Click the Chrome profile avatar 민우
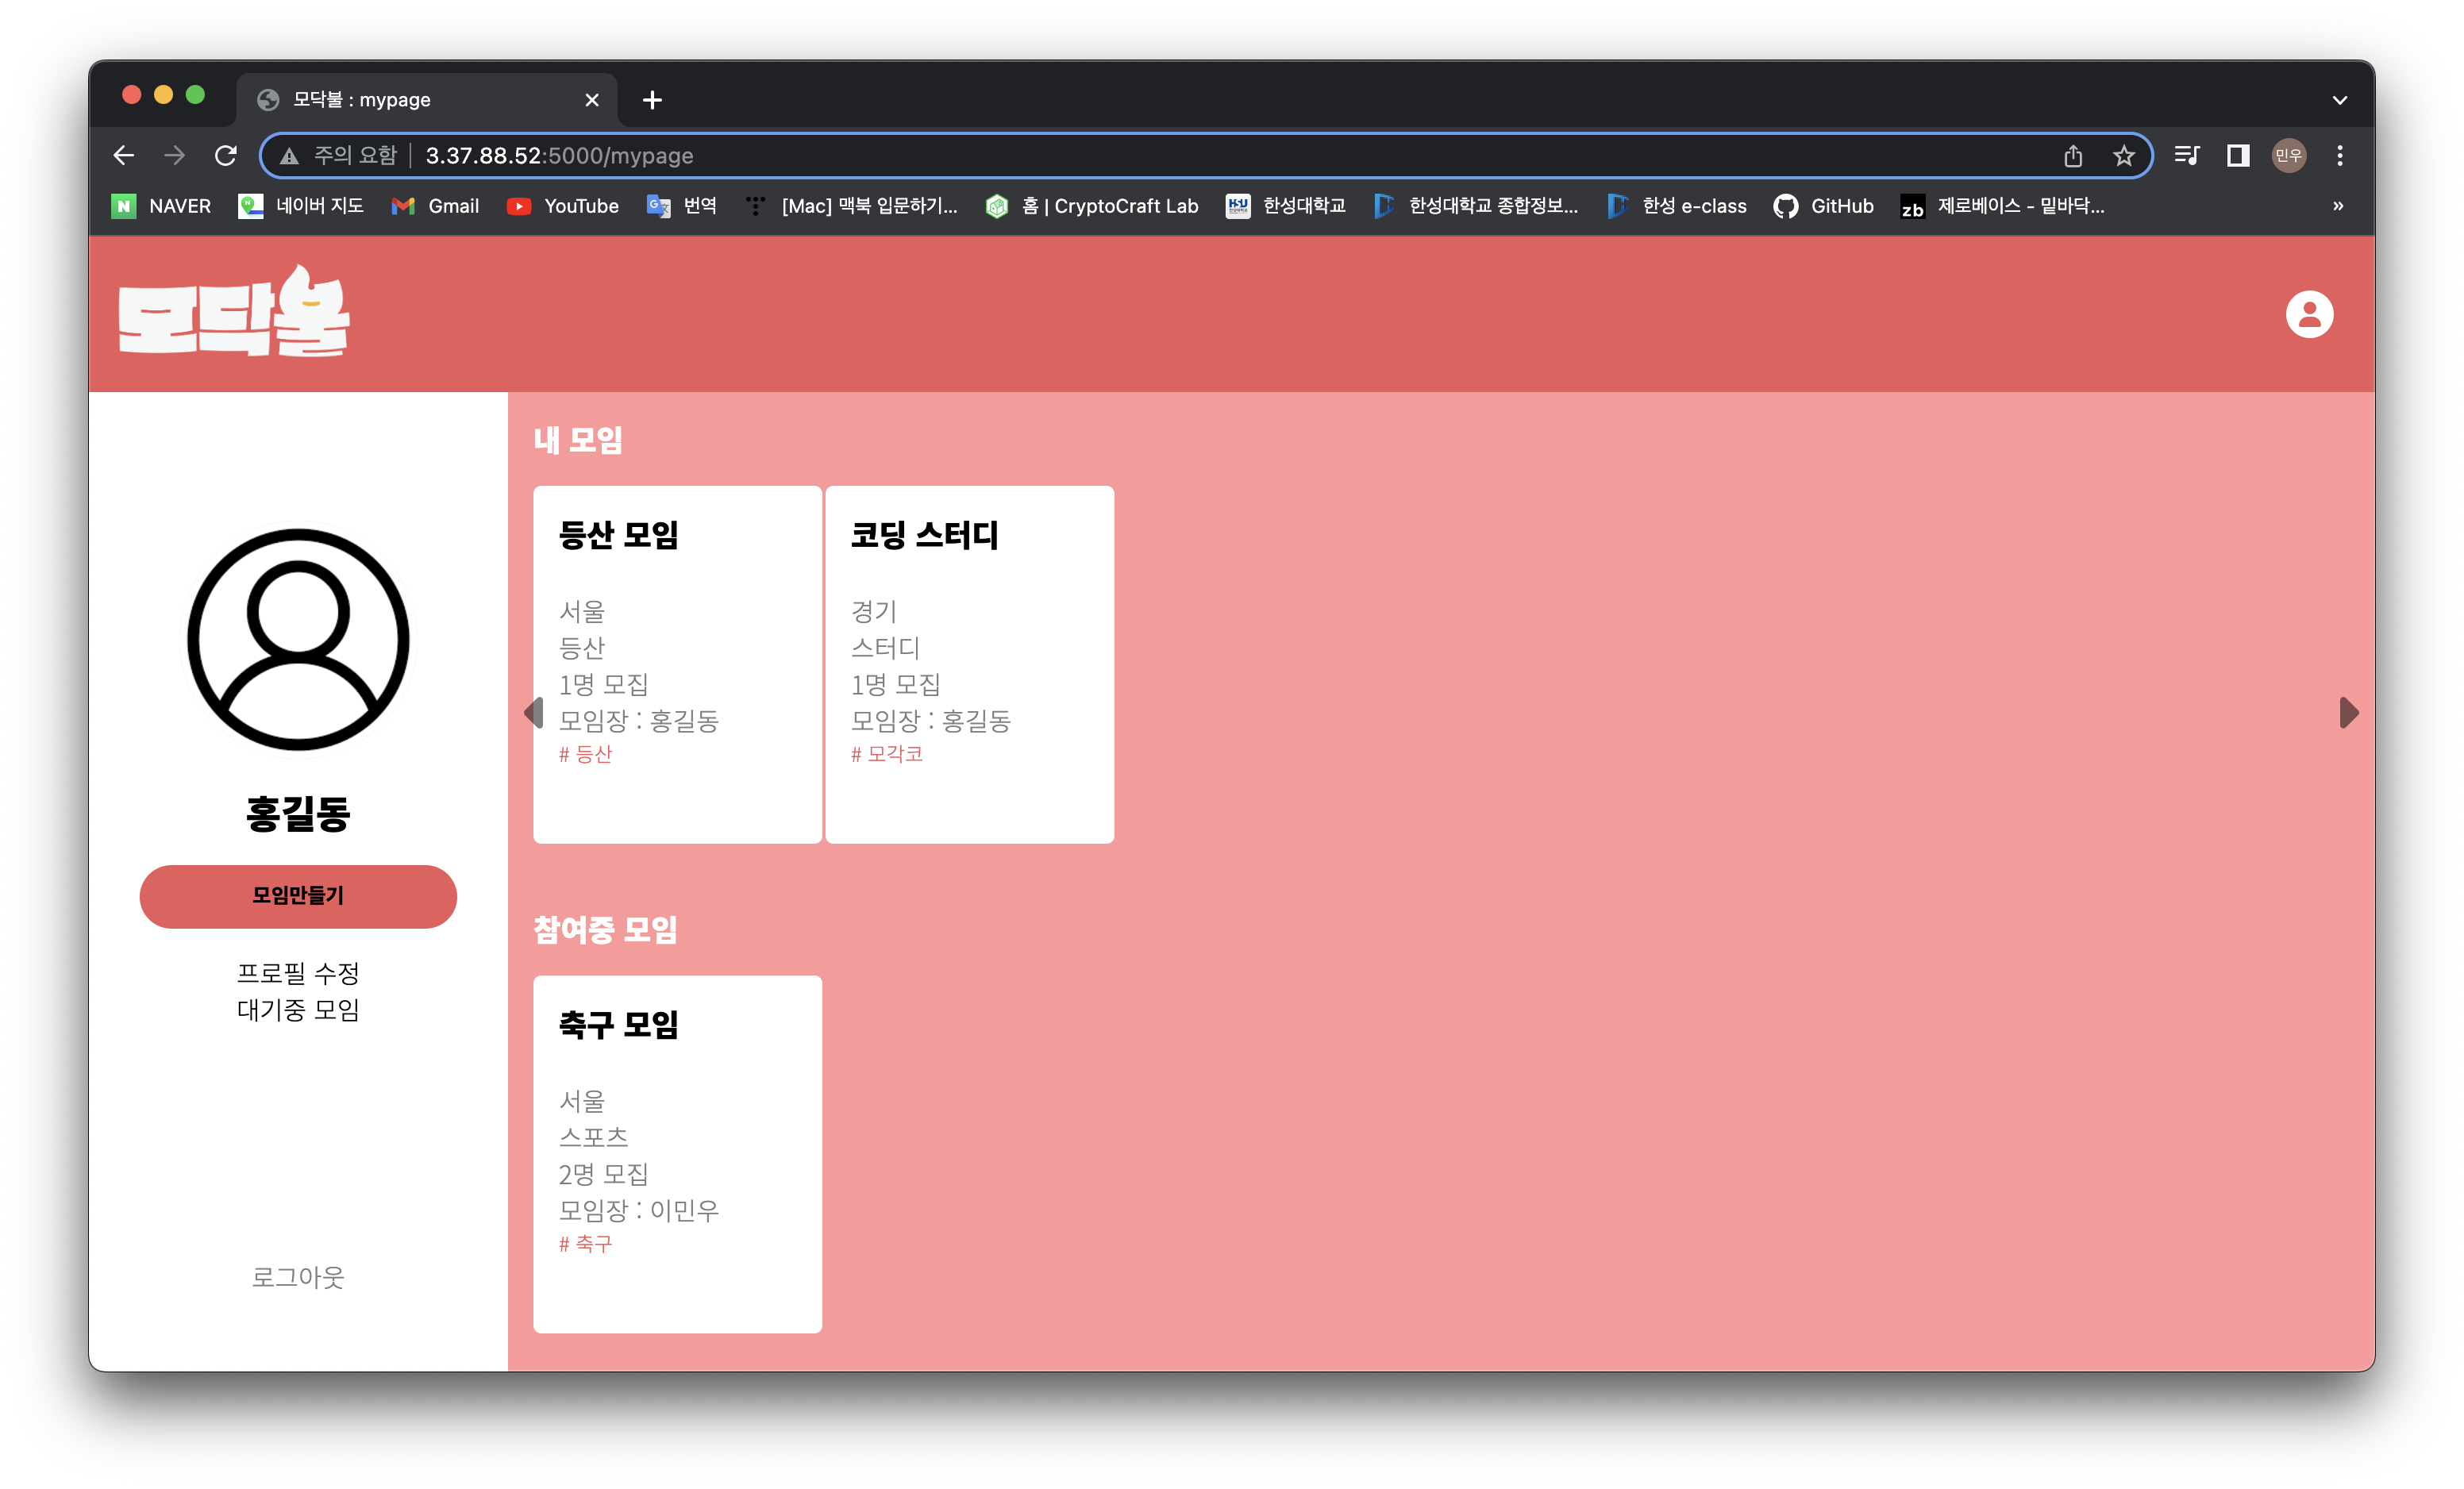The image size is (2464, 1489). coord(2289,155)
